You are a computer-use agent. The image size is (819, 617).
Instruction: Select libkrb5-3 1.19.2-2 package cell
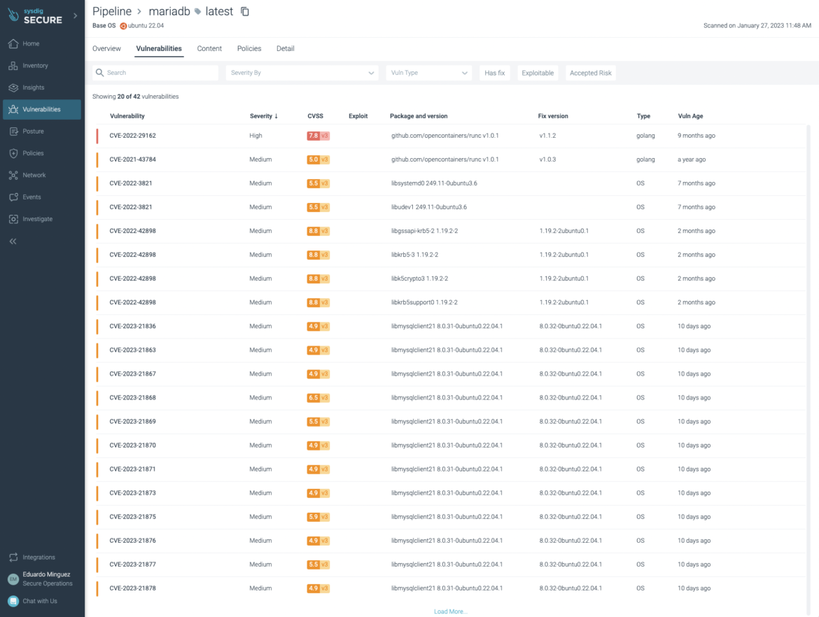tap(414, 255)
